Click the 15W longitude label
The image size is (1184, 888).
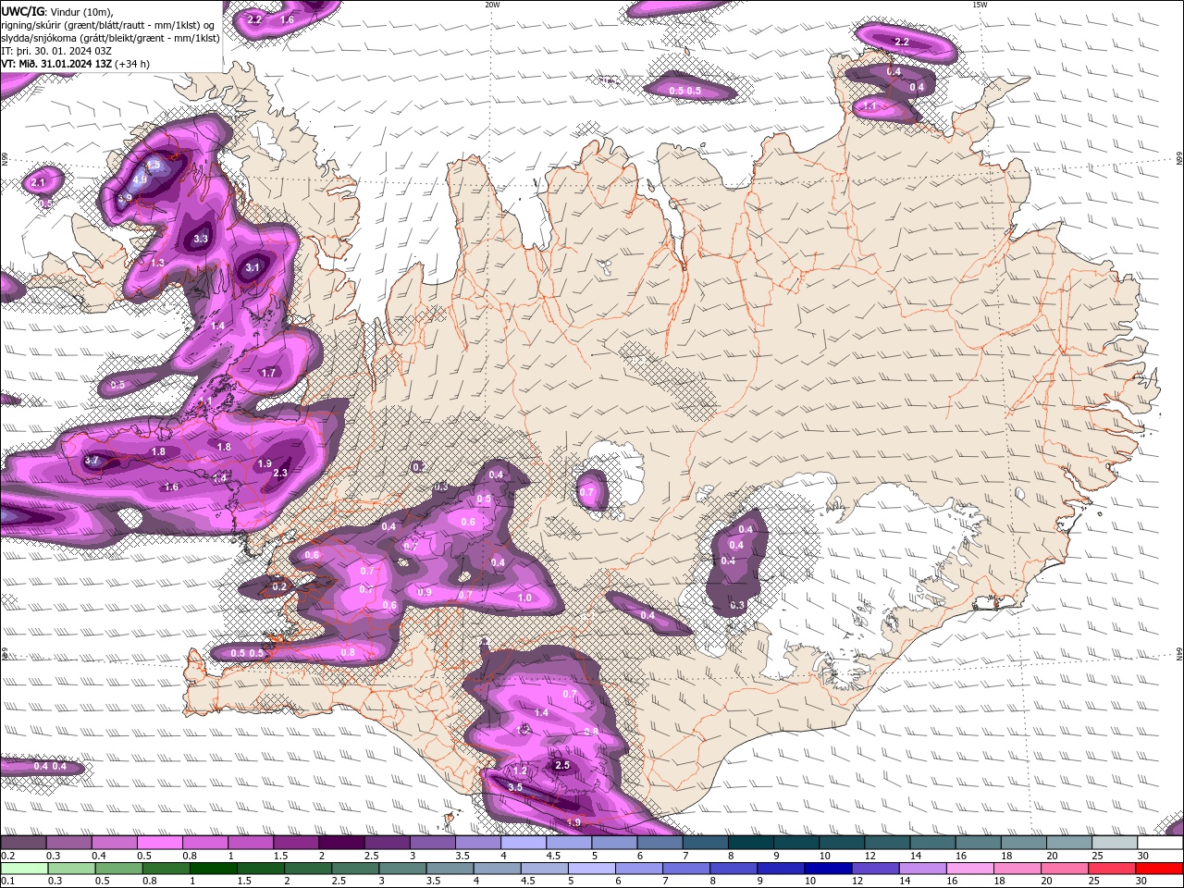click(x=980, y=5)
